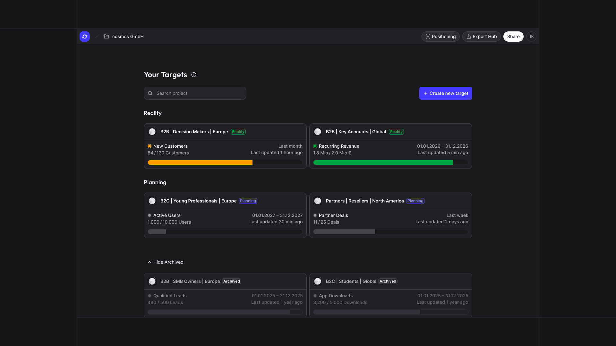Open the B2B SMB Owners Europe card avatar
The width and height of the screenshot is (616, 346).
point(152,281)
